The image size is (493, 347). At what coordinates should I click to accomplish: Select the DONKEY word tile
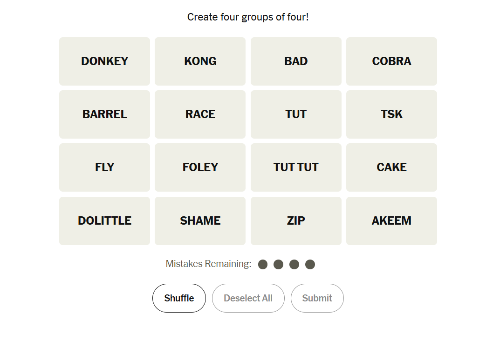[104, 61]
